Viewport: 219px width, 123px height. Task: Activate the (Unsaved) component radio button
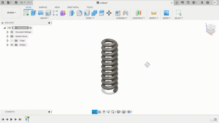click(x=30, y=28)
